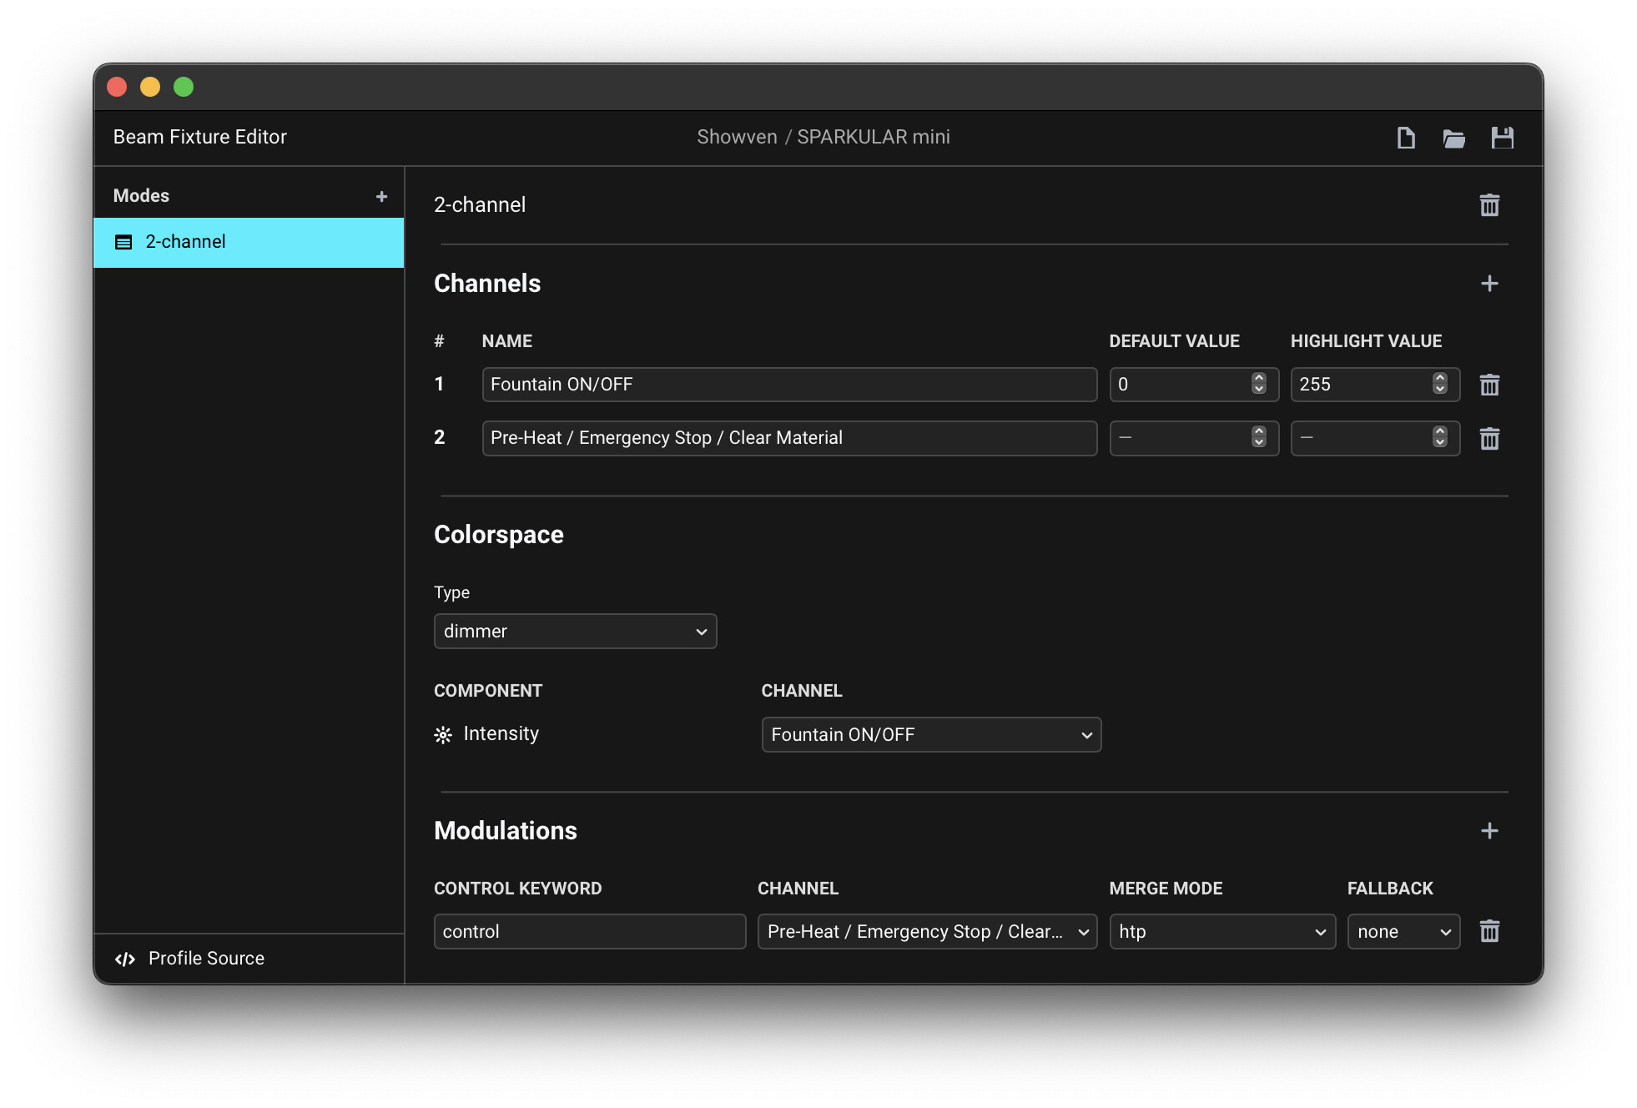Click the highlight value 255 stepper
Viewport: 1637px width, 1108px height.
coord(1439,384)
